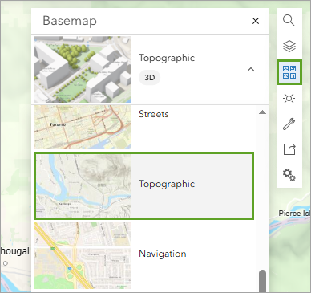The height and width of the screenshot is (293, 311).
Task: Click the basemap list scrollbar thumb
Action: click(x=263, y=281)
